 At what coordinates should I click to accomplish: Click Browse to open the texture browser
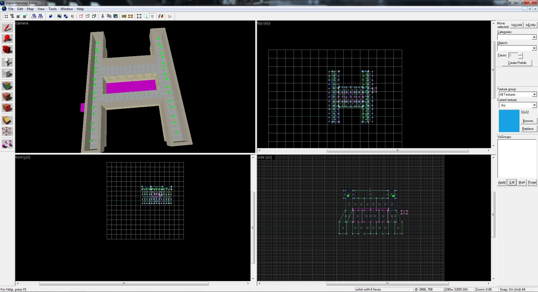(528, 121)
